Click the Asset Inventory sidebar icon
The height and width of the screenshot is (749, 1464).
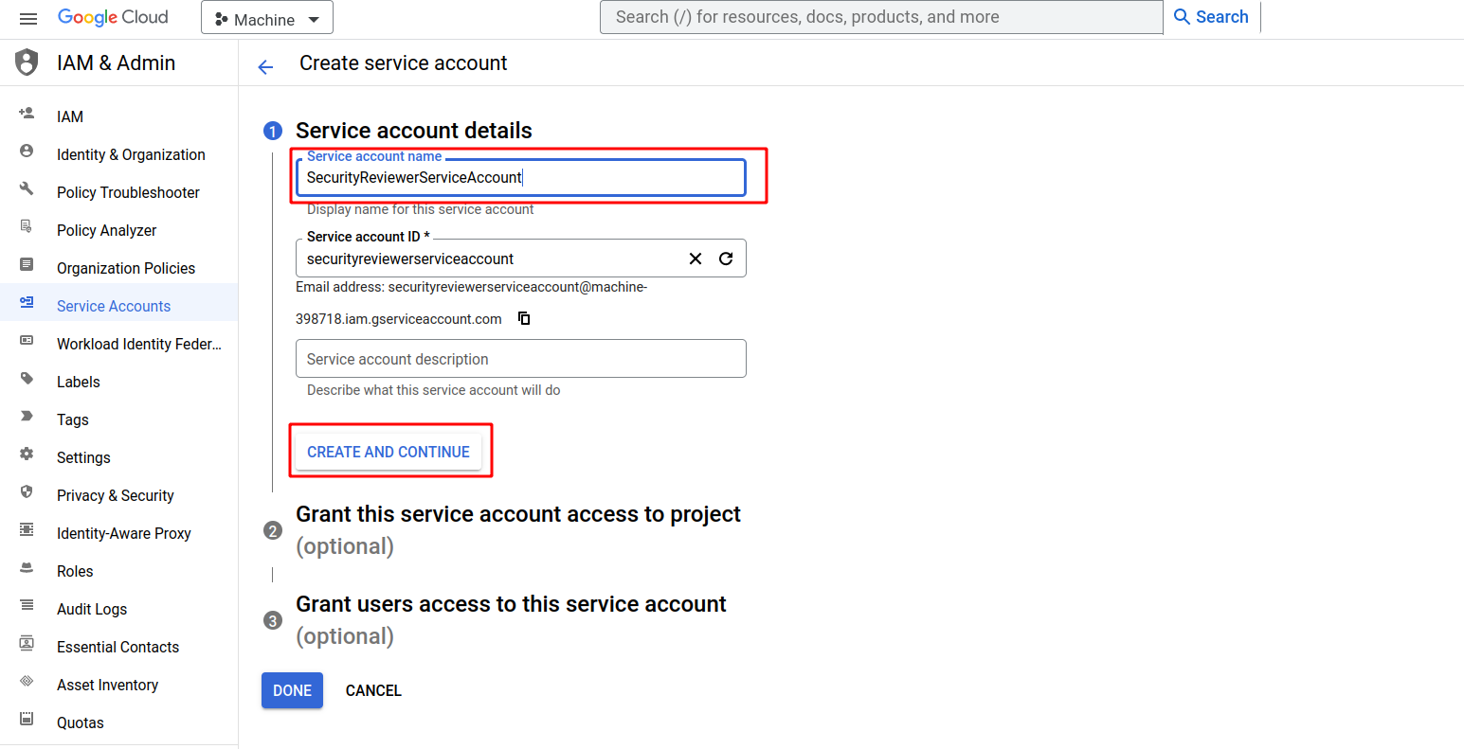[x=26, y=681]
